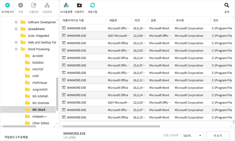Collapse the Word Processing tree node
This screenshot has height=141, width=235.
(16, 49)
